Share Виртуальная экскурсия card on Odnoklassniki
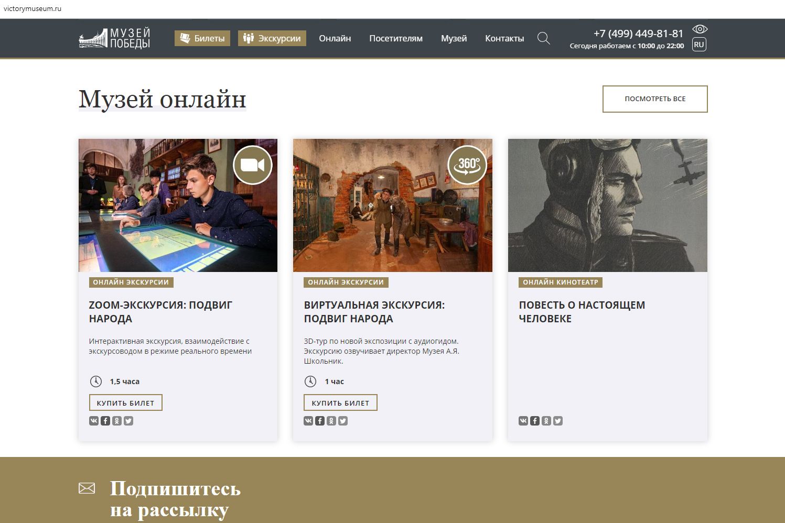Image resolution: width=785 pixels, height=523 pixels. point(331,421)
